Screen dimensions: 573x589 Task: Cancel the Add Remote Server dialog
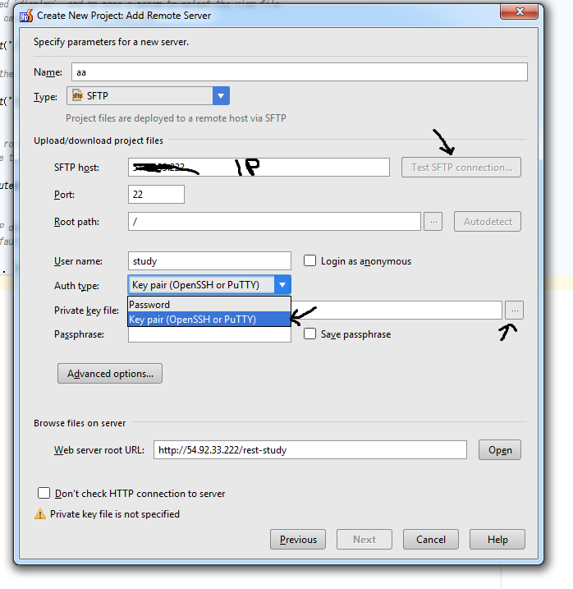[x=431, y=540]
